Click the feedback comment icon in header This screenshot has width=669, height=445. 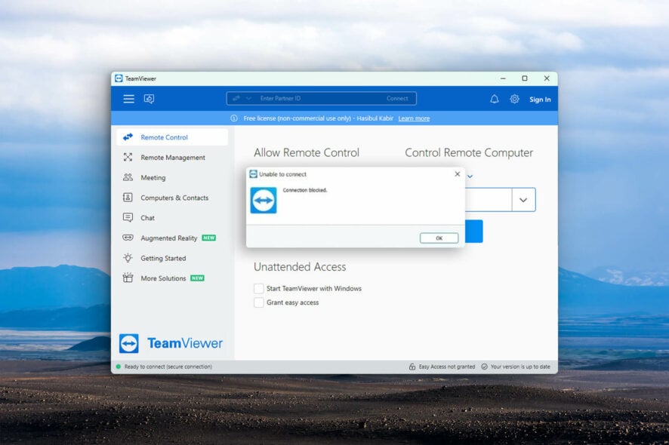coord(149,99)
